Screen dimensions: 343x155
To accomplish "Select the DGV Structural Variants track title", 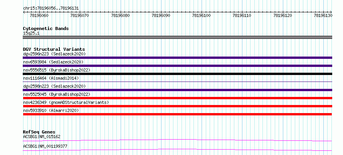I will click(x=54, y=49).
